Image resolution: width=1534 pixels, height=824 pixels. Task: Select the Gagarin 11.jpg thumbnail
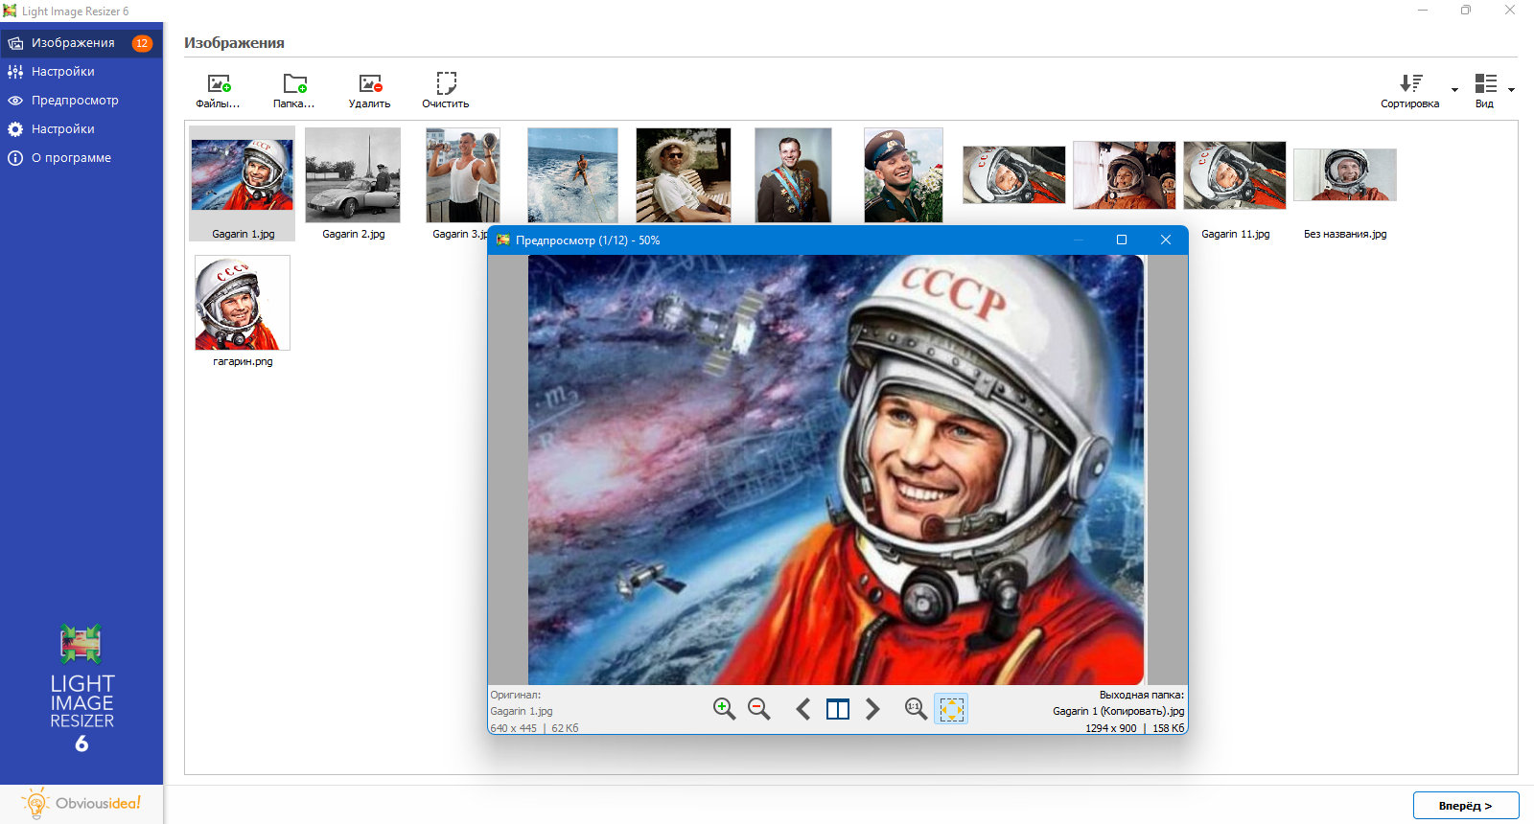[x=1235, y=175]
